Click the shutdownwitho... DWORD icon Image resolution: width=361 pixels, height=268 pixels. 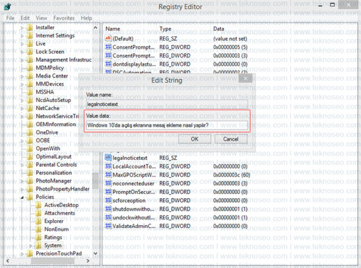click(108, 209)
